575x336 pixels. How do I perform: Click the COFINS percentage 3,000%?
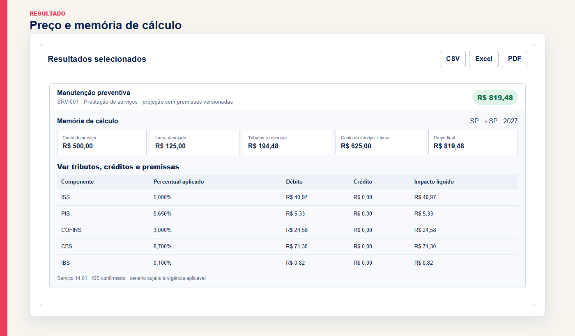pyautogui.click(x=163, y=230)
